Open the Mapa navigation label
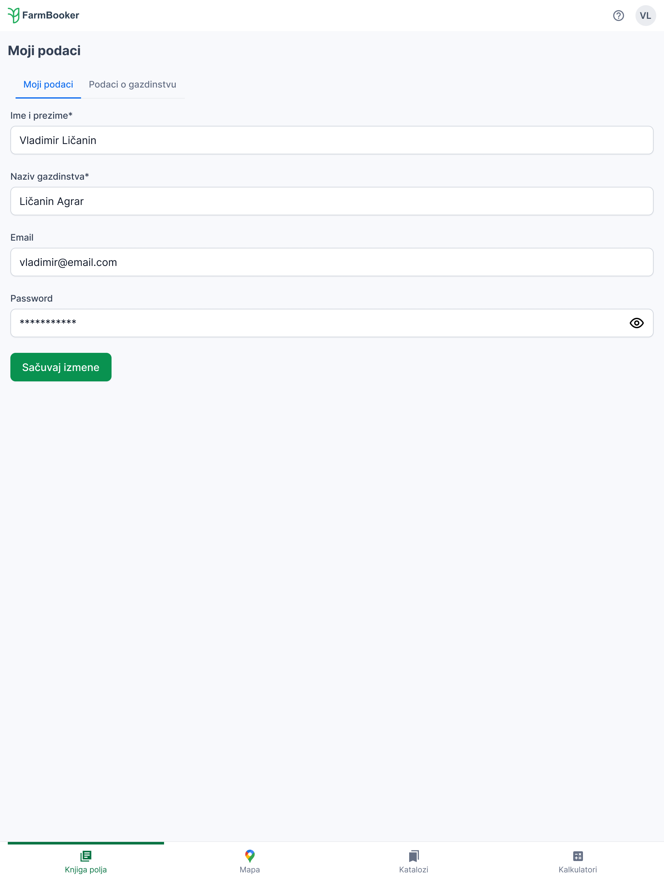Image resolution: width=664 pixels, height=886 pixels. pos(250,869)
